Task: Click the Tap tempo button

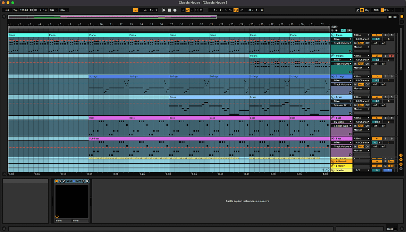Action: click(x=15, y=10)
